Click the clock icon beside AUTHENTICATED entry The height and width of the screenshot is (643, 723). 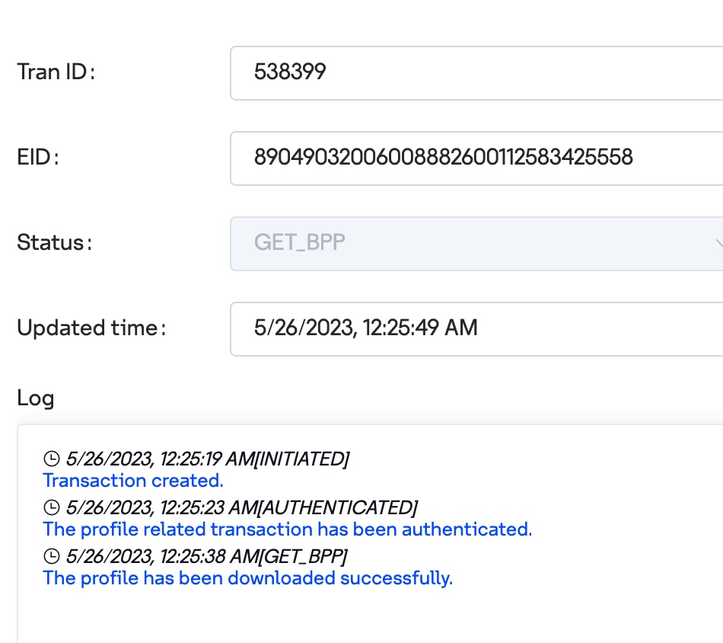(52, 507)
